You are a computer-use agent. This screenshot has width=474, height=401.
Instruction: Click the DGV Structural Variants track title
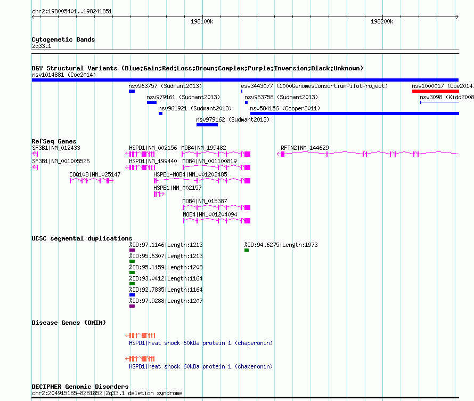tap(198, 68)
